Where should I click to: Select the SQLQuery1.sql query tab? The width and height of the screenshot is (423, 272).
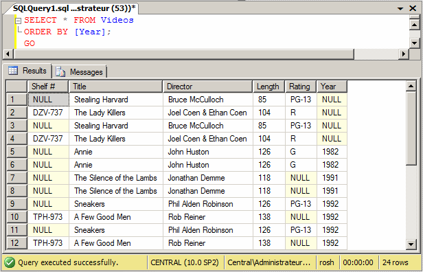[x=74, y=8]
